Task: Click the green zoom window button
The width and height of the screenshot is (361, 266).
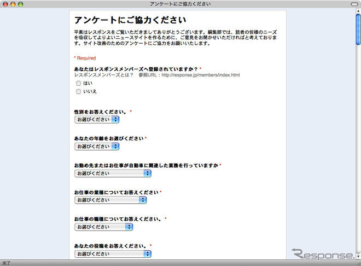Action: (x=20, y=4)
